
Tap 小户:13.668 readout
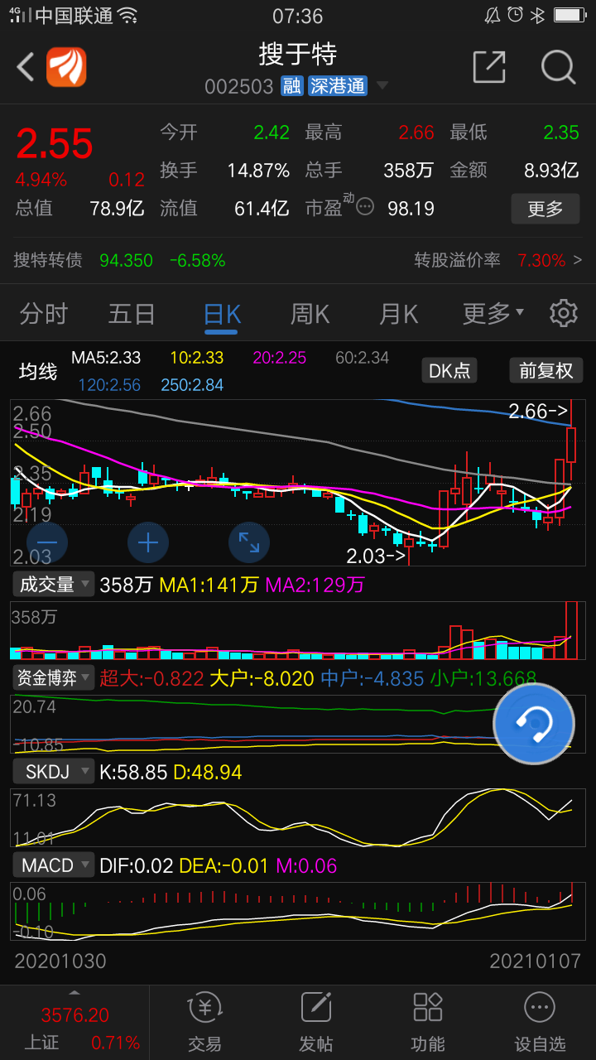click(483, 679)
